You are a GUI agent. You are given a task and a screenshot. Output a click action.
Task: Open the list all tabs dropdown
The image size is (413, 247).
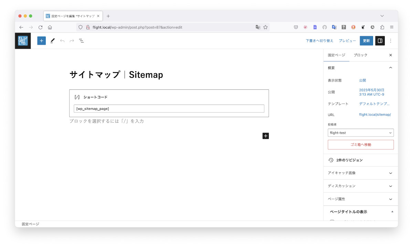[382, 16]
